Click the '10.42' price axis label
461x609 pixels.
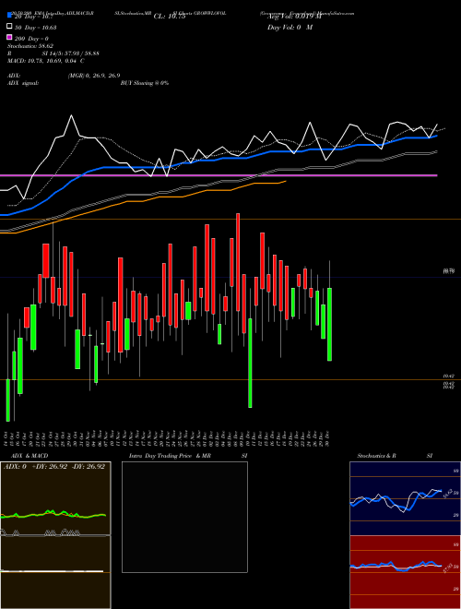coord(449,376)
